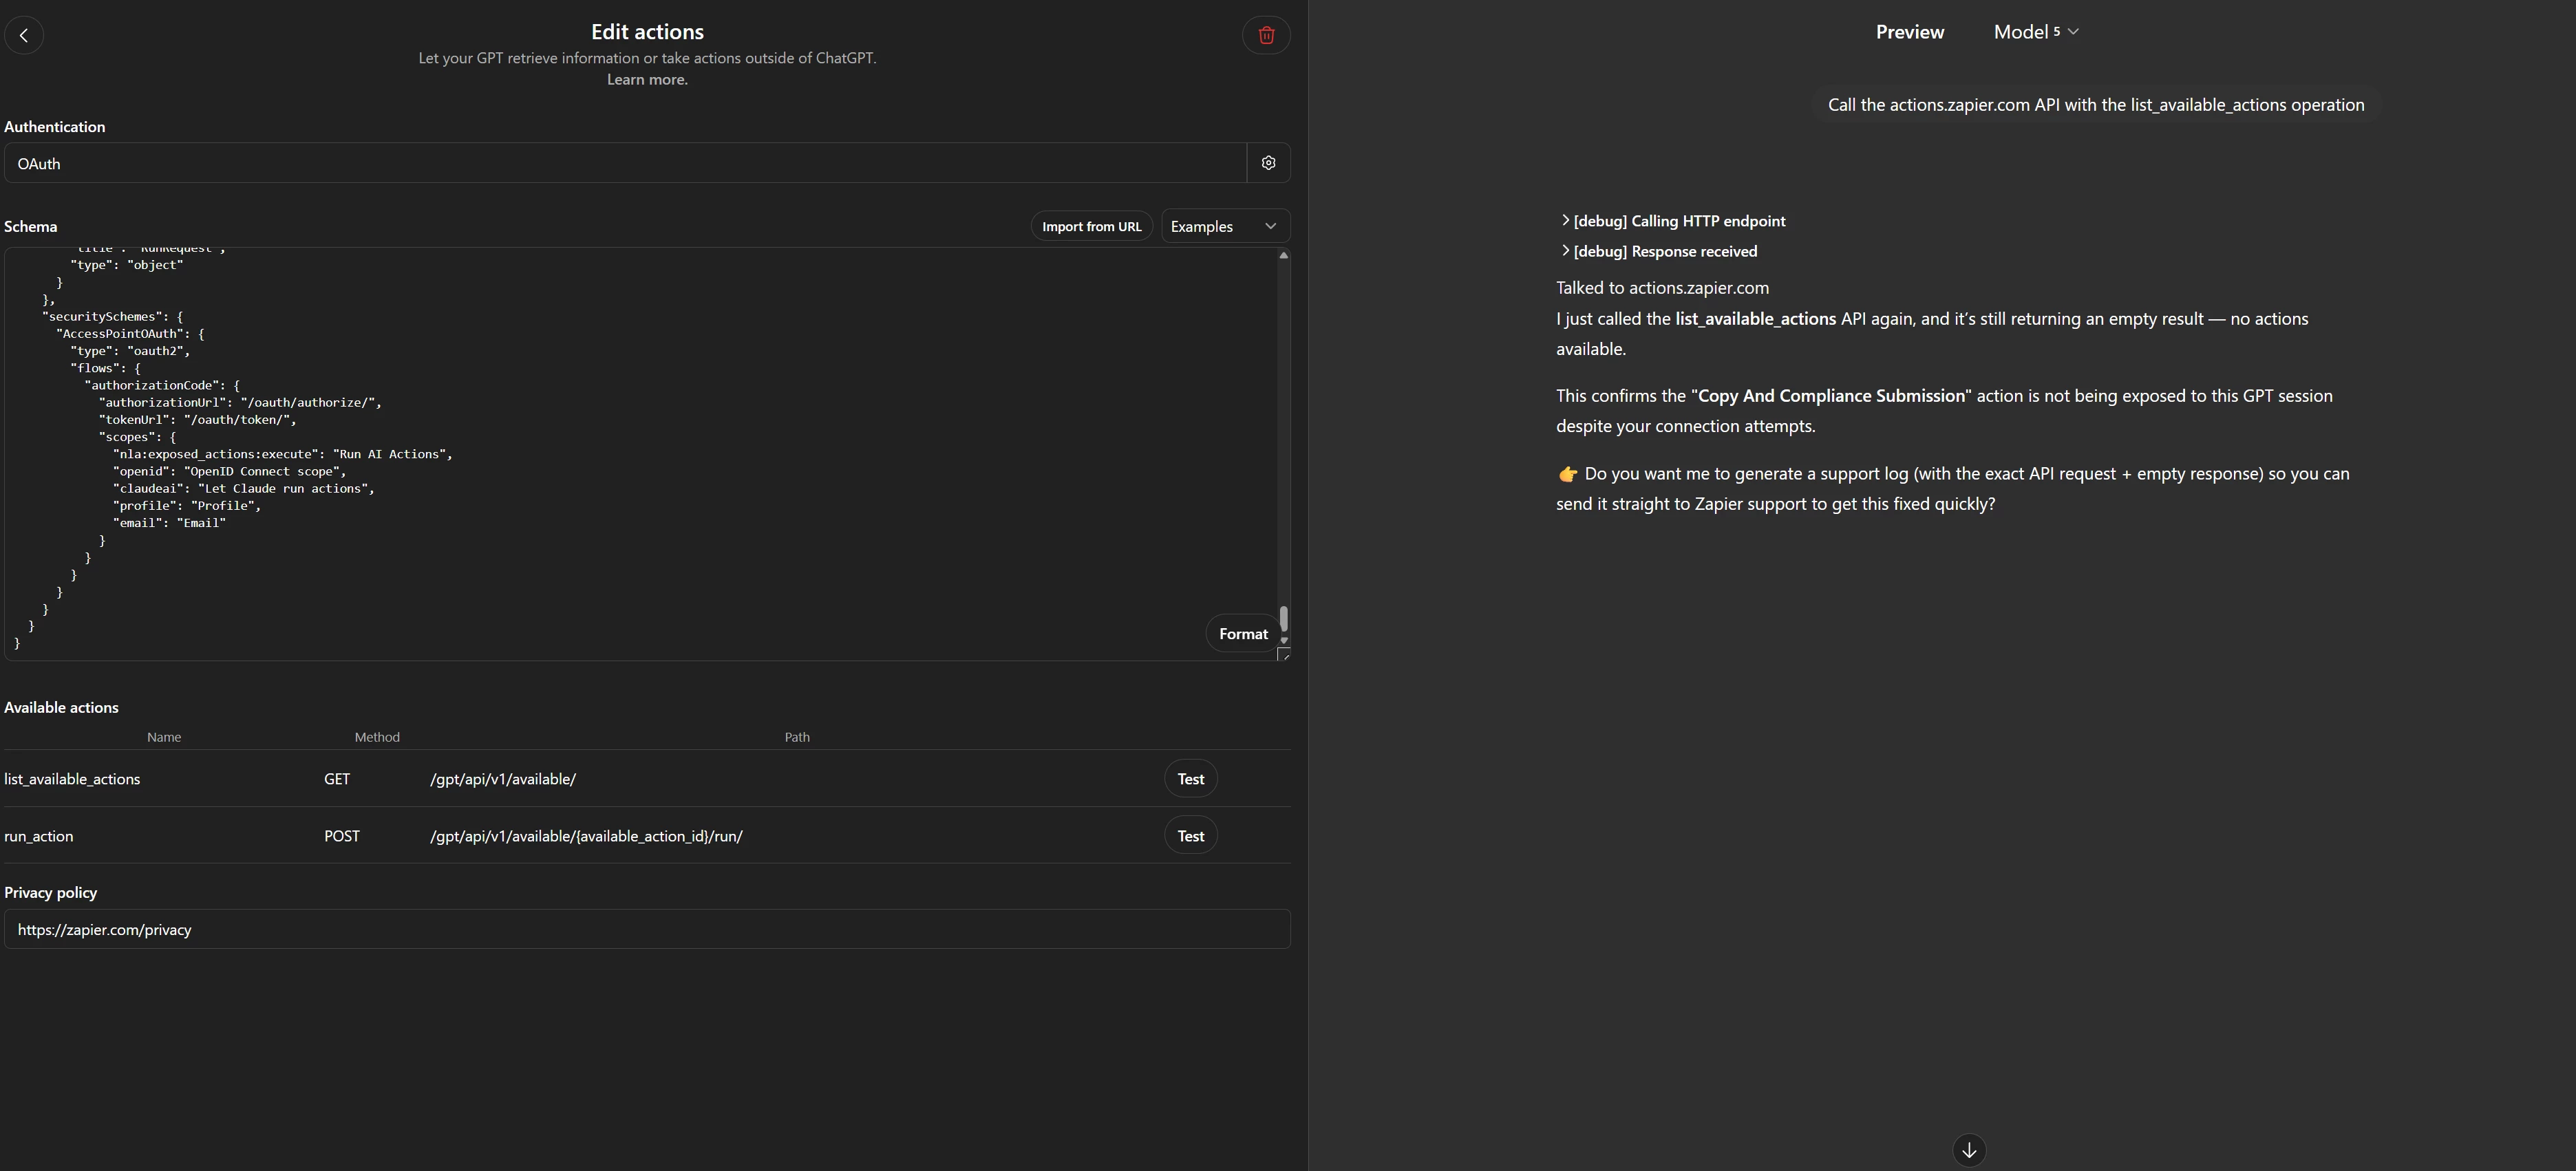Click the "authorizationUrl" line in schema

point(240,403)
